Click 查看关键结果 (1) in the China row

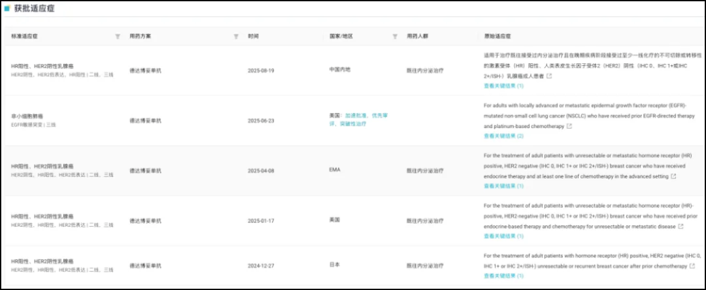point(503,86)
